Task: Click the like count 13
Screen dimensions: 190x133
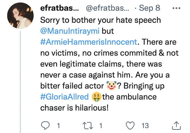Action: [145, 126]
